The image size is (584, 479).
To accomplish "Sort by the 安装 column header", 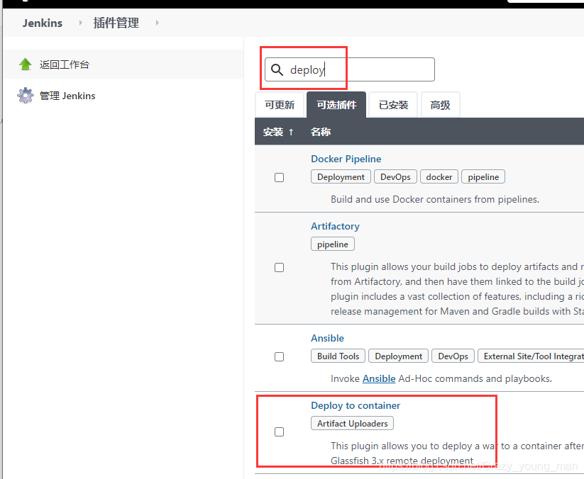I will 278,132.
